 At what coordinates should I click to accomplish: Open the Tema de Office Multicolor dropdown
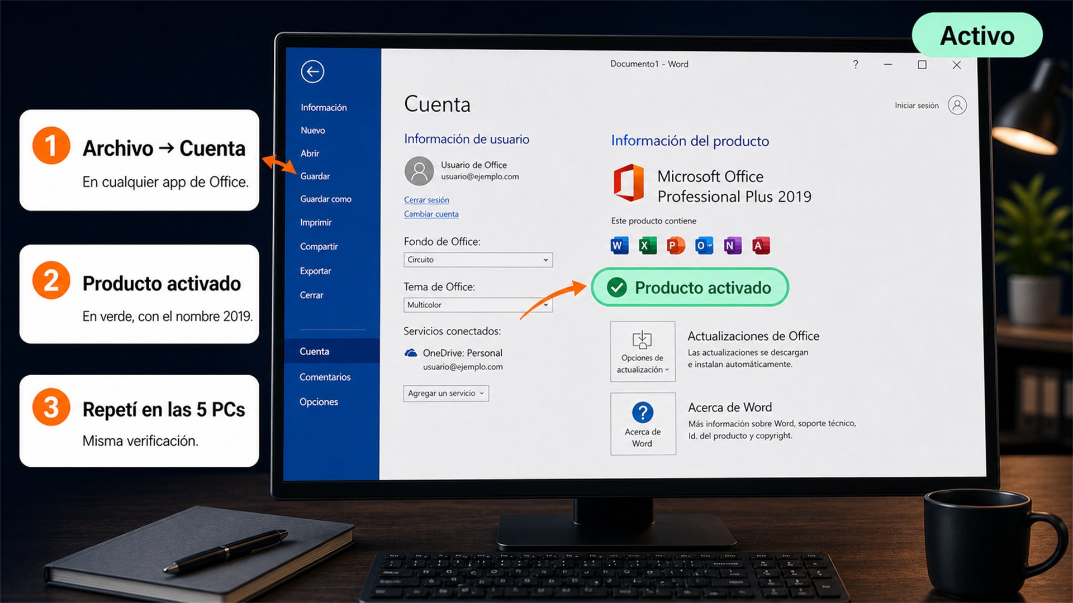[x=478, y=305]
